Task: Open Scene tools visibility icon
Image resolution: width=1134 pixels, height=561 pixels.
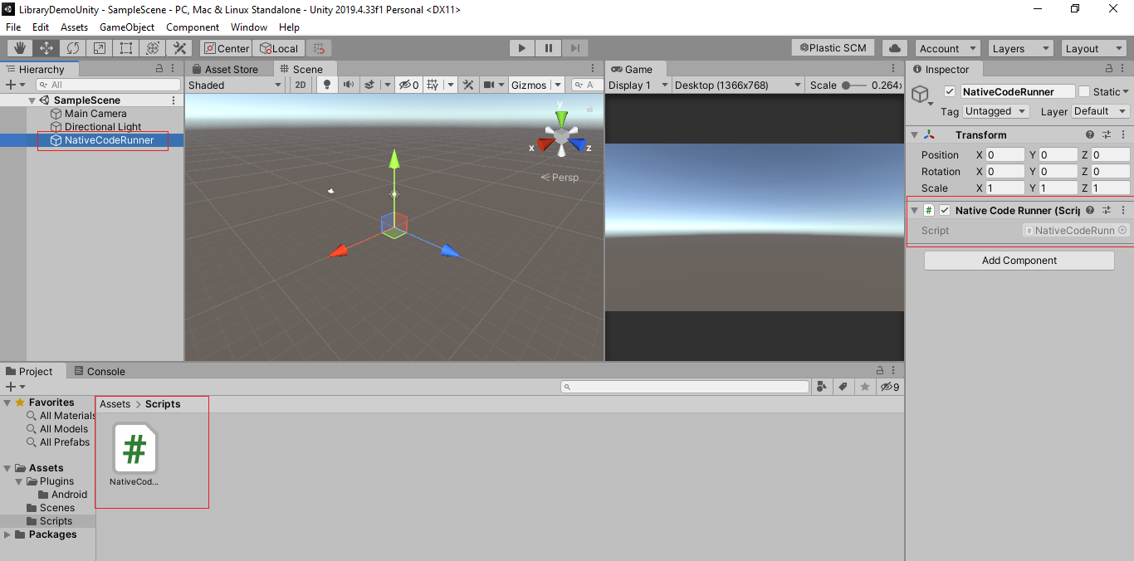Action: pyautogui.click(x=468, y=85)
